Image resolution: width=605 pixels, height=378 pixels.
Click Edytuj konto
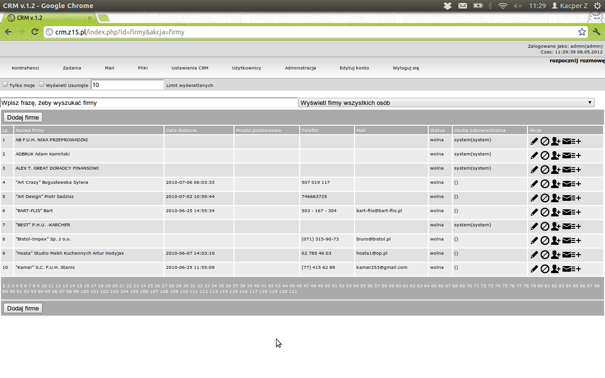coord(354,68)
